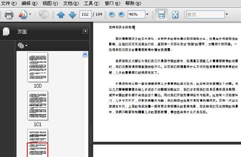Screen dimensions: 241x157
Task: Toggle the fit width scrolling mode icon
Action: [161, 14]
